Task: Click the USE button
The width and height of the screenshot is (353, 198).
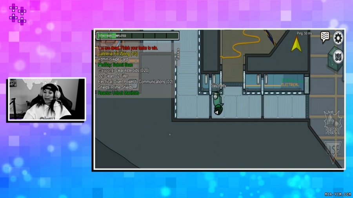Action: (x=333, y=152)
